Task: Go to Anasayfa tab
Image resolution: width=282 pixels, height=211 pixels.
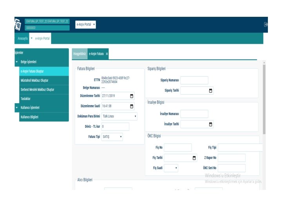Action: pyautogui.click(x=22, y=38)
